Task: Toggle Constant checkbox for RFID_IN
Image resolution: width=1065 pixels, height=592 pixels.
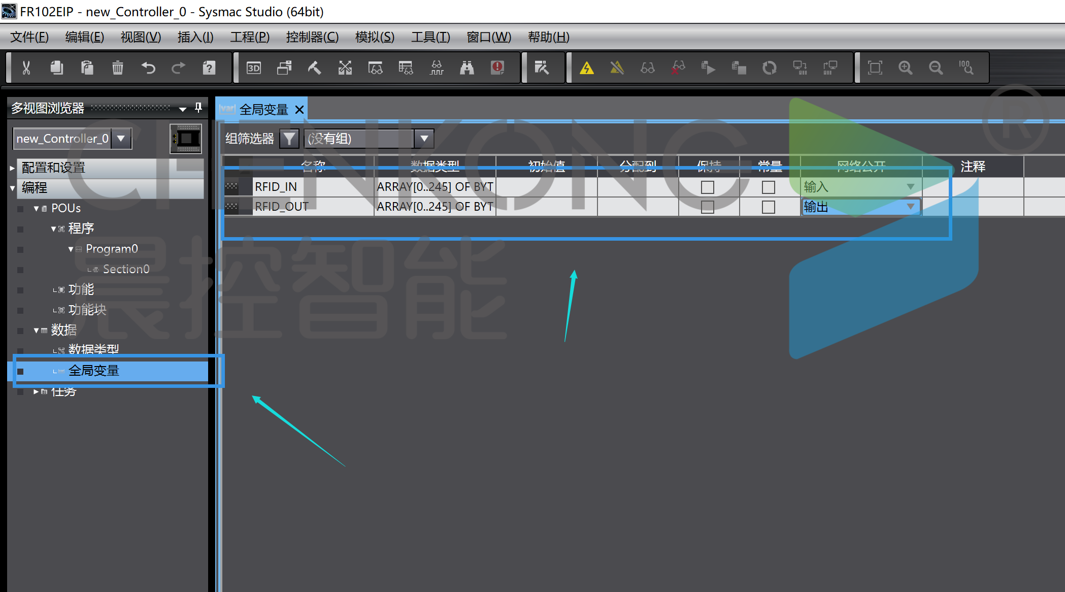Action: coord(769,187)
